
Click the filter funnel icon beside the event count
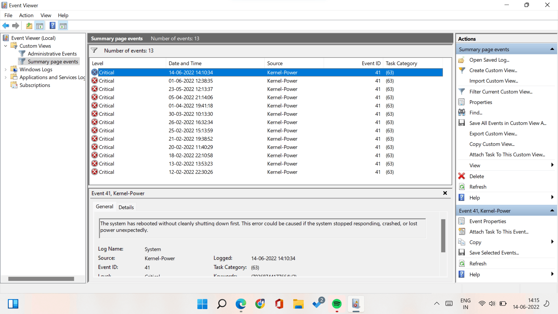(94, 51)
